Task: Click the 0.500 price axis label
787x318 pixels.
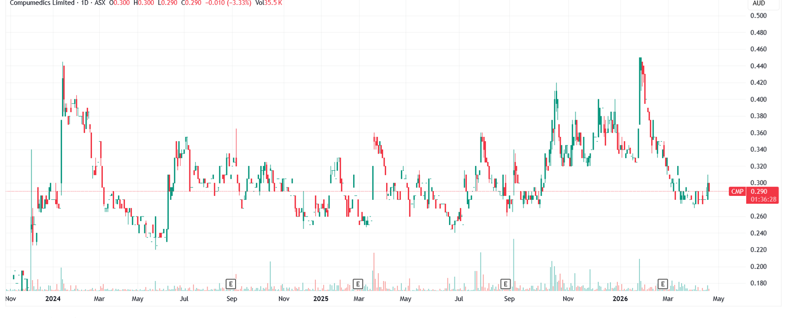Action: click(758, 16)
